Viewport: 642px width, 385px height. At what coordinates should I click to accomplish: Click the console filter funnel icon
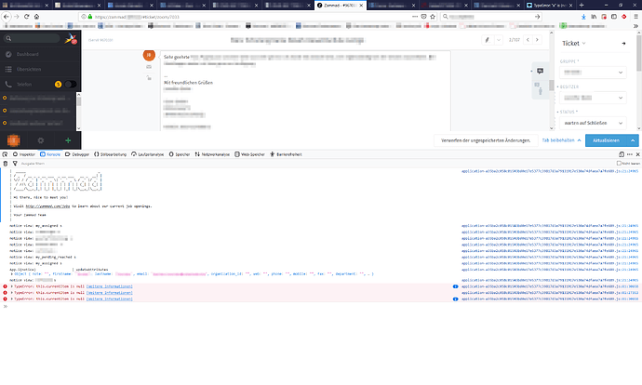click(x=15, y=164)
